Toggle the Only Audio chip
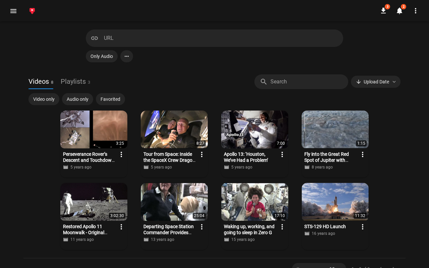Screen dimensions: 429x268 [102, 56]
